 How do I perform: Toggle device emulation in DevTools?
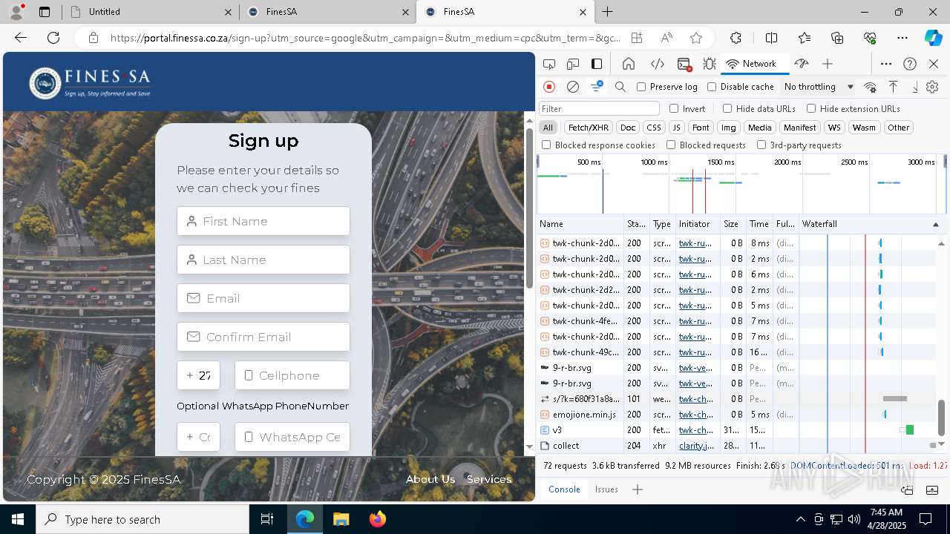pos(573,64)
